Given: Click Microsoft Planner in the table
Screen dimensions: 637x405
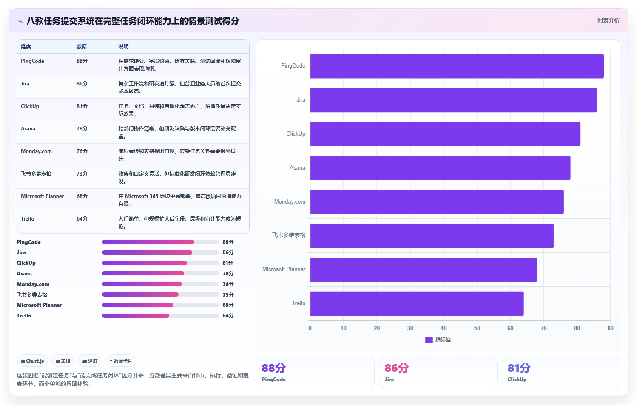Looking at the screenshot, I should tap(42, 196).
